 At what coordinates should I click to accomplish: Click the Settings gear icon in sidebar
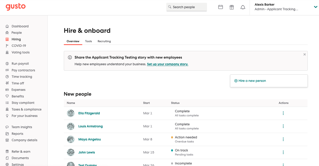[x=7, y=164]
